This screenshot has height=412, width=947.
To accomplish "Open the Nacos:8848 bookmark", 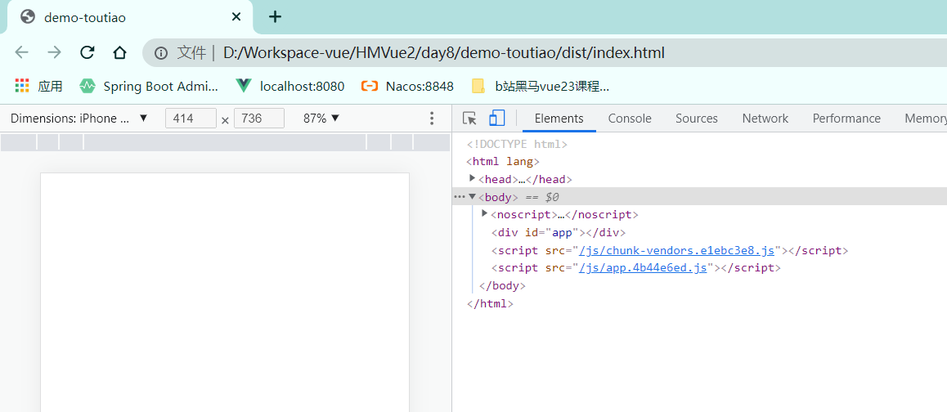I will click(407, 86).
